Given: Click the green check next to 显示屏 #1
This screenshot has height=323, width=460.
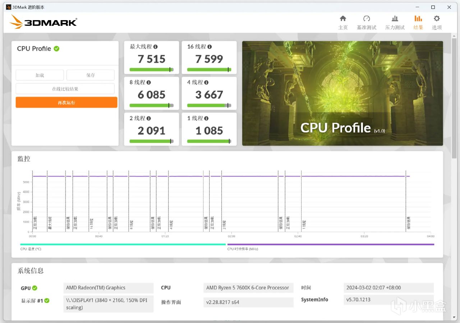Looking at the screenshot, I should coord(47,300).
